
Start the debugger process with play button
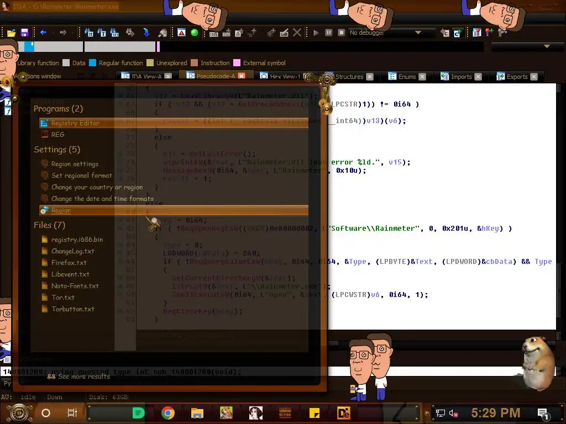click(316, 33)
